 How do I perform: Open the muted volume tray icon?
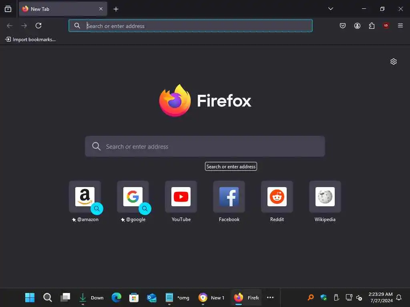click(x=359, y=297)
